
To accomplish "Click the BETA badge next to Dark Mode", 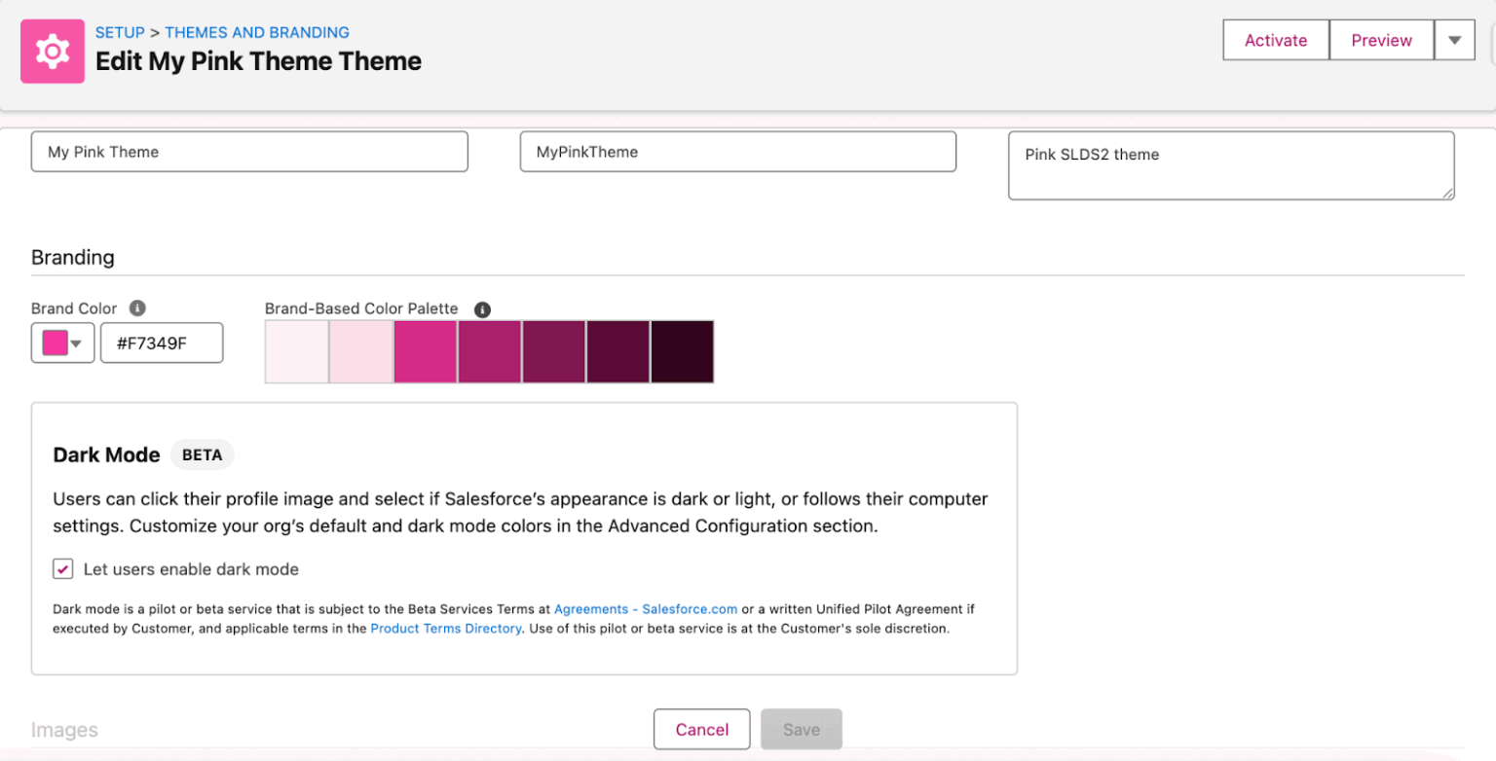I will [203, 454].
